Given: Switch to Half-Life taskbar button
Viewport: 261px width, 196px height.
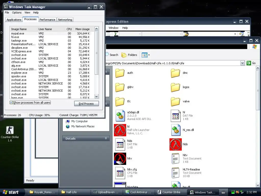Looking at the screenshot, I should (74, 192).
